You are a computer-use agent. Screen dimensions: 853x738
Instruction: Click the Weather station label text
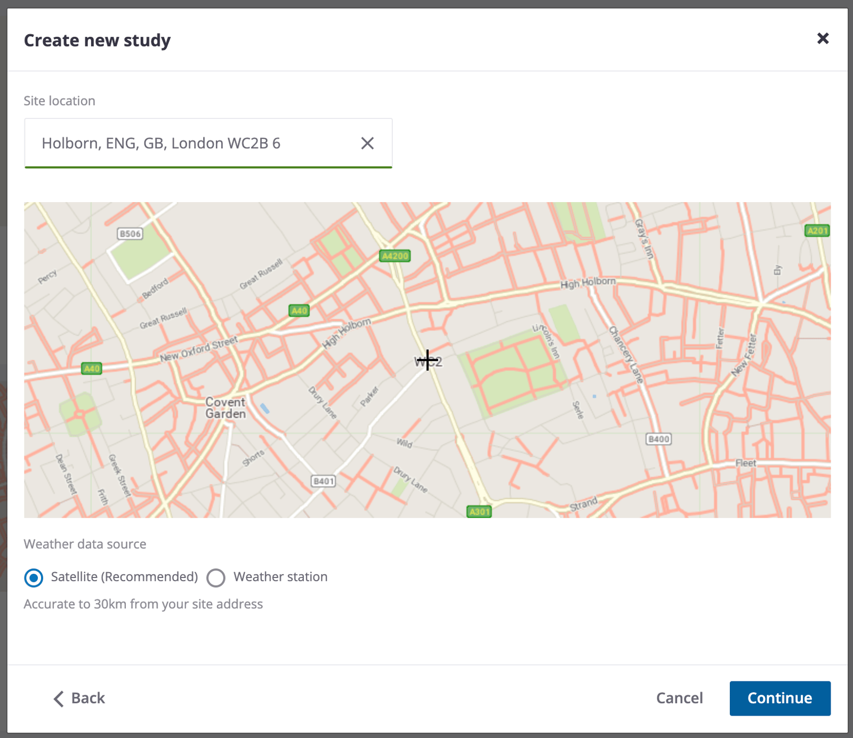click(x=280, y=577)
